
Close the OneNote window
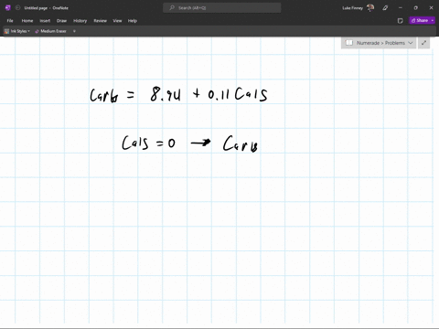[431, 8]
